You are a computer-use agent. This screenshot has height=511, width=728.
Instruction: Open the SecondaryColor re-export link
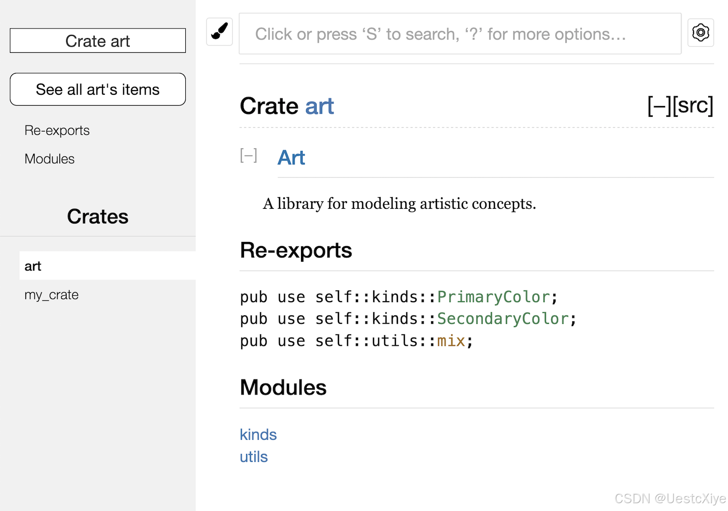coord(503,319)
